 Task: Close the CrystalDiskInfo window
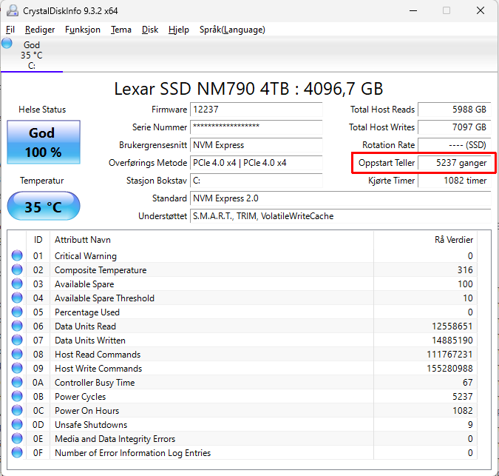[x=481, y=10]
